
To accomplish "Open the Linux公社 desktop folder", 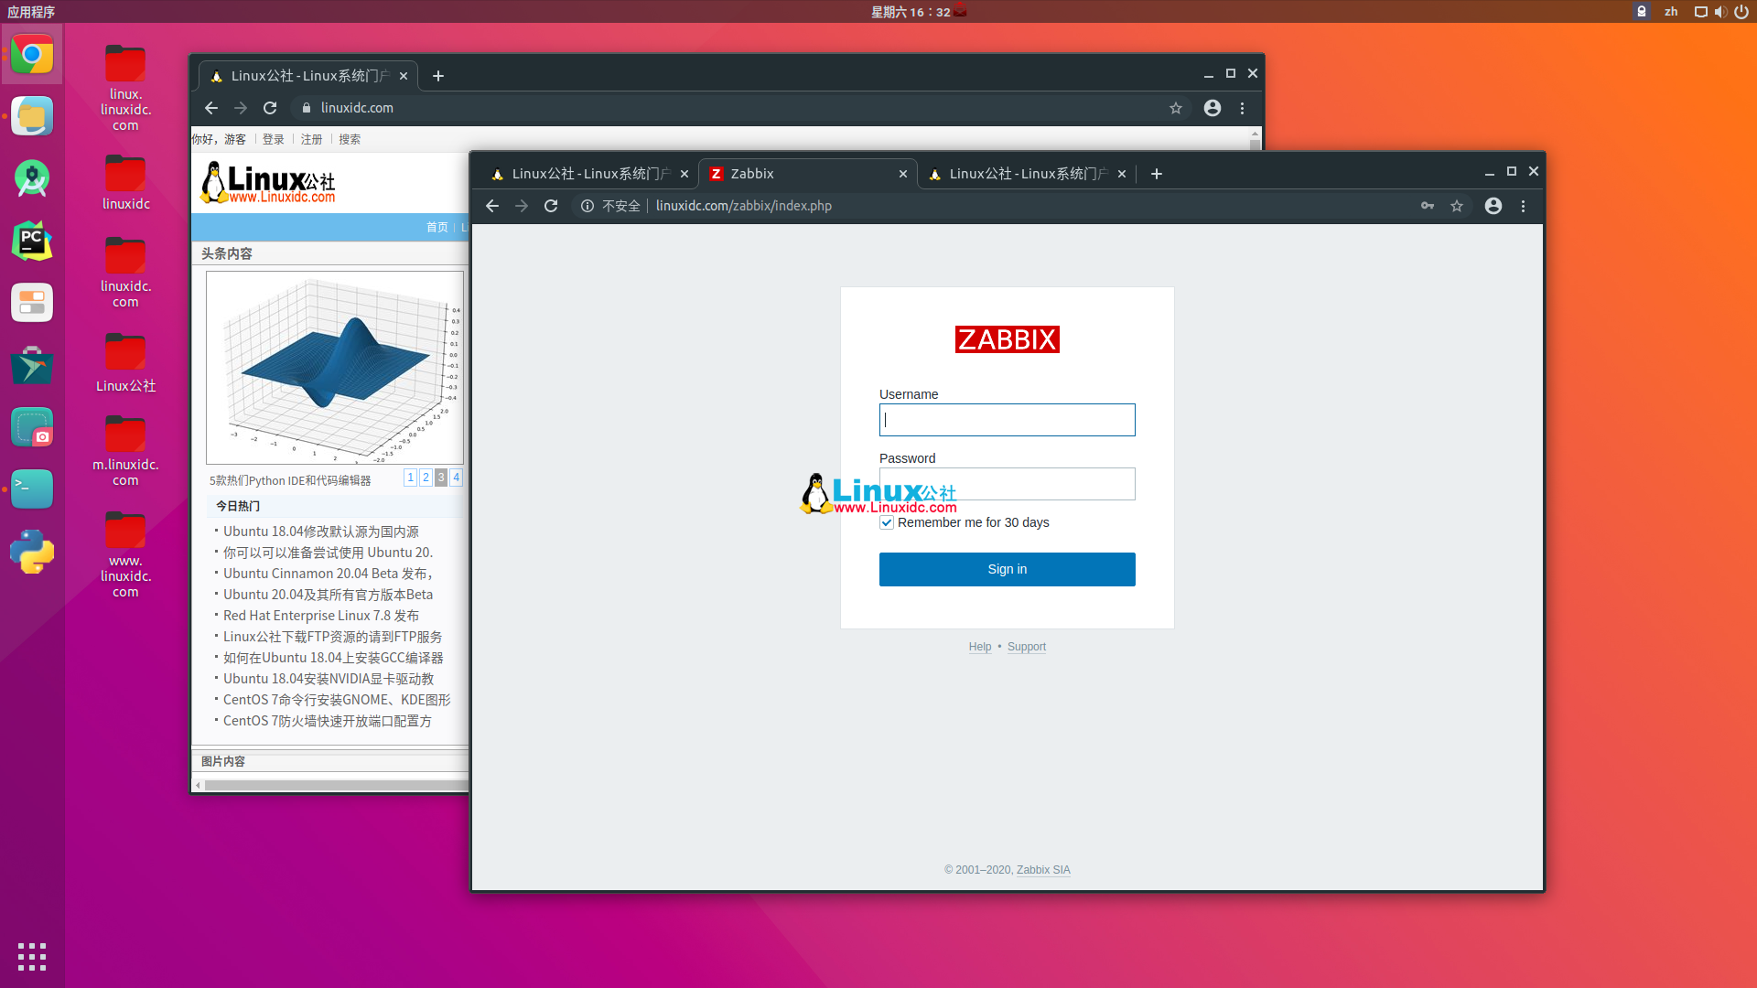I will (125, 361).
